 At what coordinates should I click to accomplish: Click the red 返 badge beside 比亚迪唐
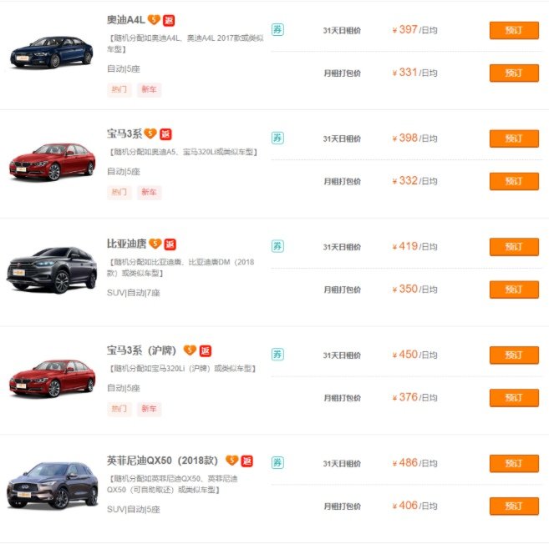[x=170, y=244]
